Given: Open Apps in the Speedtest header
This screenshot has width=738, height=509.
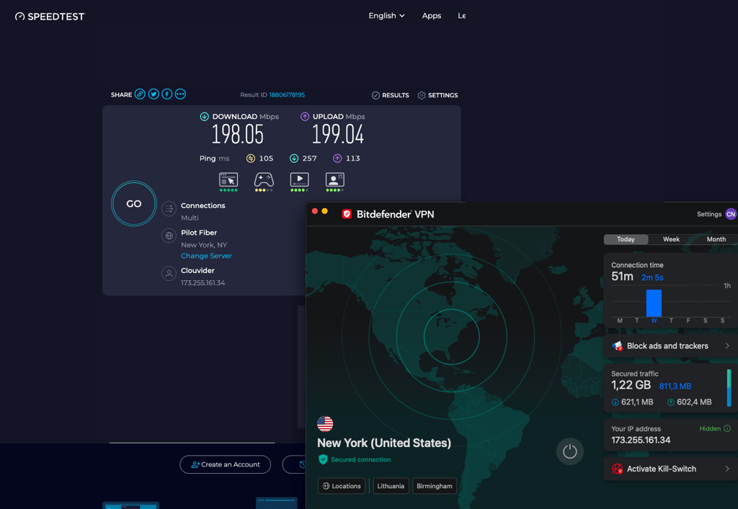Looking at the screenshot, I should (432, 16).
